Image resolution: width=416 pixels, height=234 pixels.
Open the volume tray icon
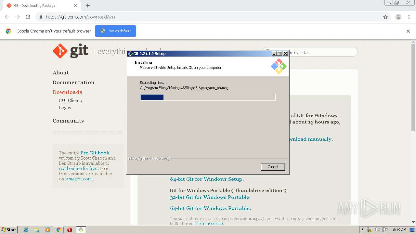point(377,230)
